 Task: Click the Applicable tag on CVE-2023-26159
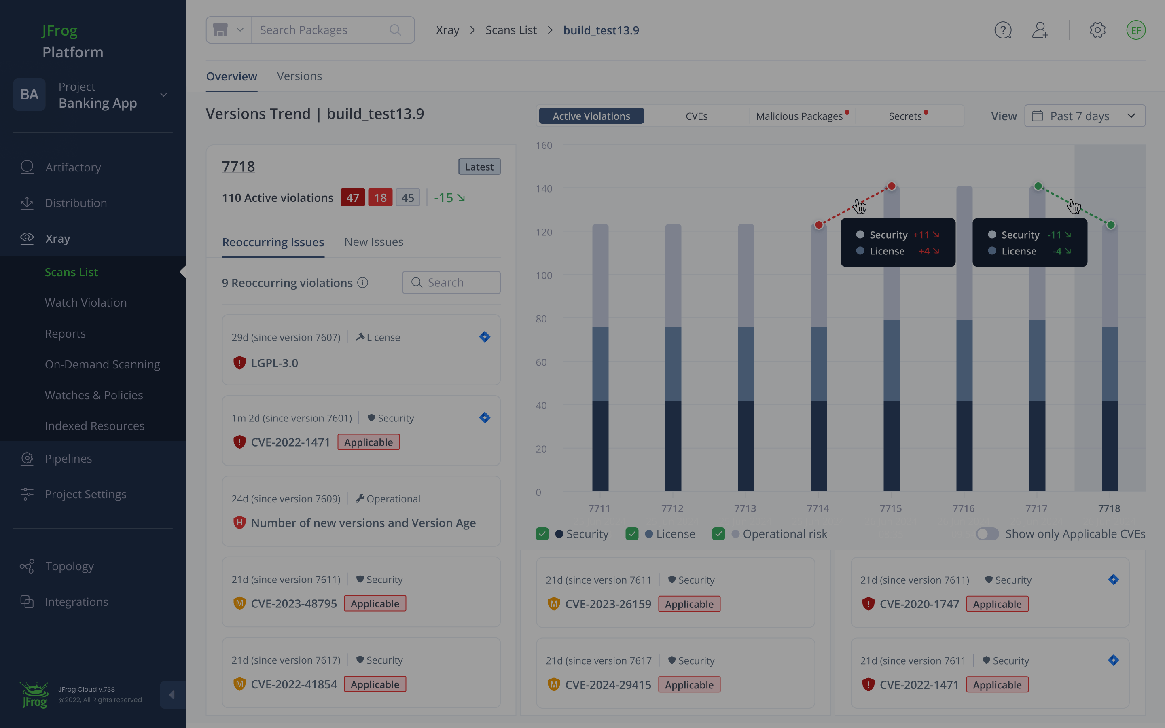pos(689,604)
